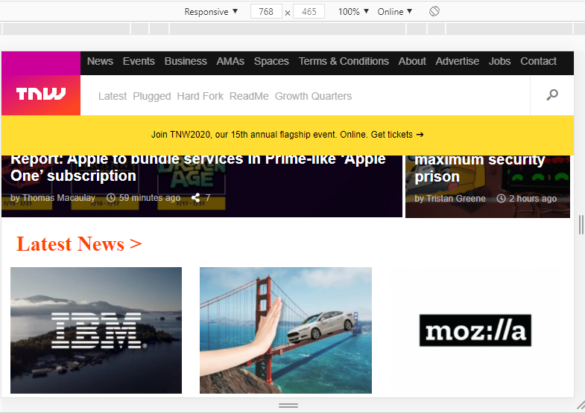585x413 pixels.
Task: Select the Latest section tab
Action: [113, 96]
